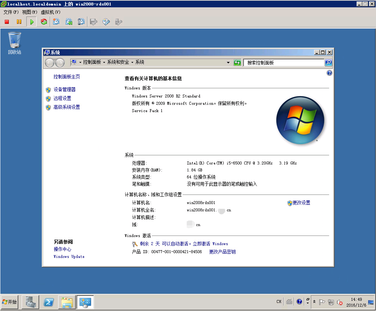Click the activation link 立即激活 Windows
Image resolution: width=376 pixels, height=311 pixels.
(x=210, y=244)
